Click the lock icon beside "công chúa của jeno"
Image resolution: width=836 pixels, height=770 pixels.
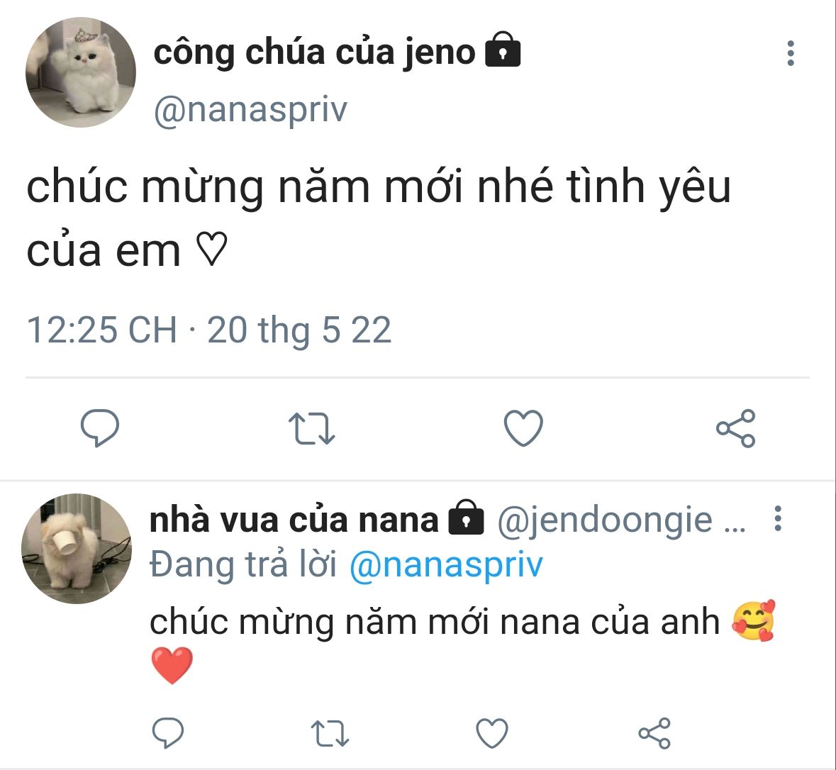click(503, 51)
